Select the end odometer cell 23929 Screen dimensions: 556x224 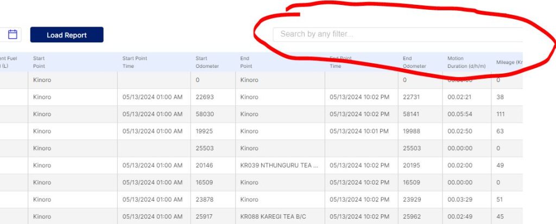pos(412,200)
